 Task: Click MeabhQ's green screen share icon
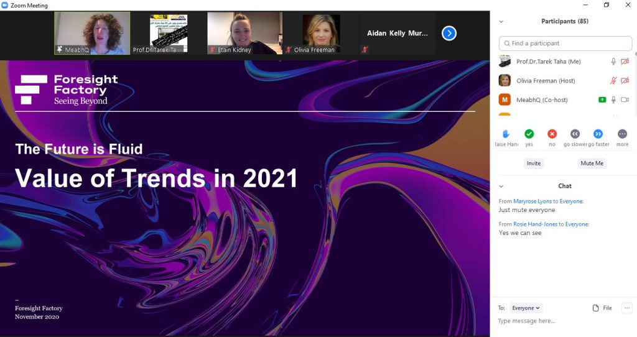point(602,99)
